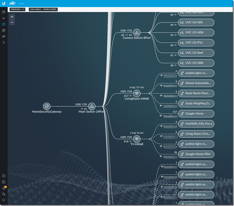Open the Insights lightbulb icon in sidebar
The width and height of the screenshot is (234, 206).
coord(4,43)
